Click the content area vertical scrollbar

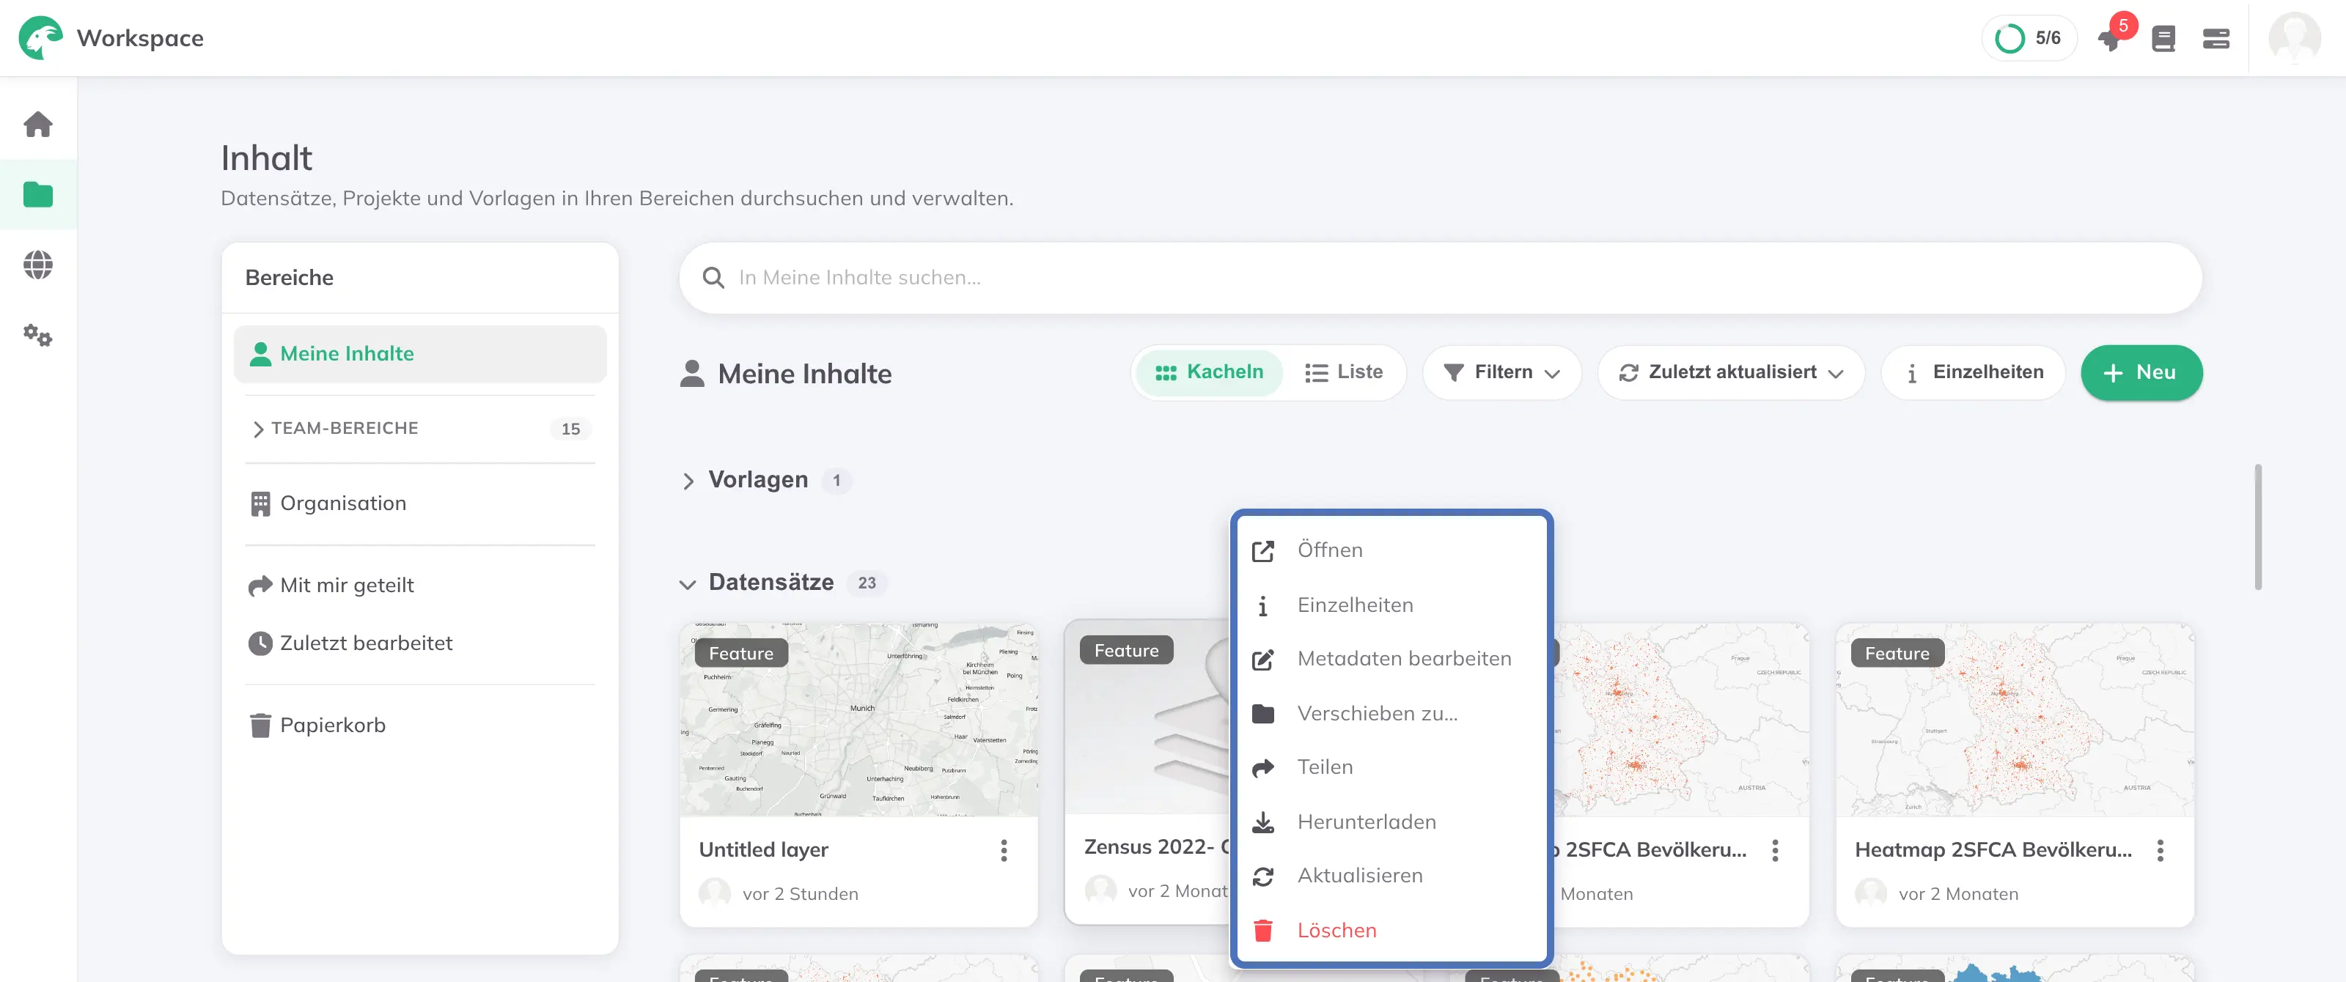coord(2258,528)
